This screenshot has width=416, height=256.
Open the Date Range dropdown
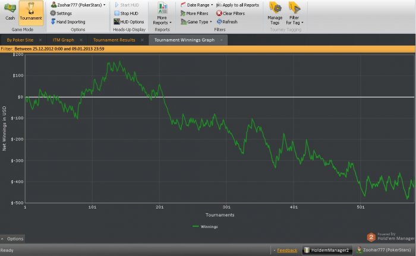pos(196,5)
